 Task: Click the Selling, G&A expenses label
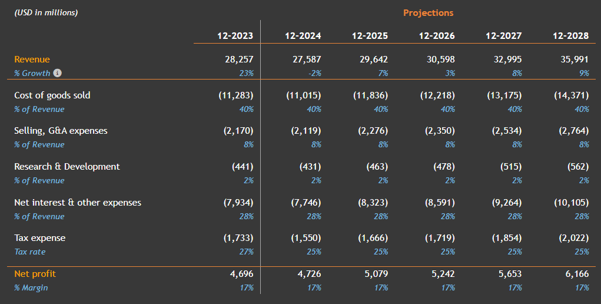click(x=61, y=131)
